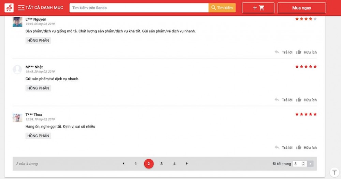
Task: Go to reviews page 4
Action: 174,164
